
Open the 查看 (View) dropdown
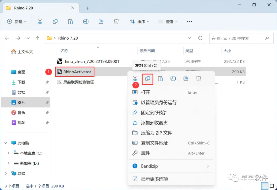click(168, 22)
